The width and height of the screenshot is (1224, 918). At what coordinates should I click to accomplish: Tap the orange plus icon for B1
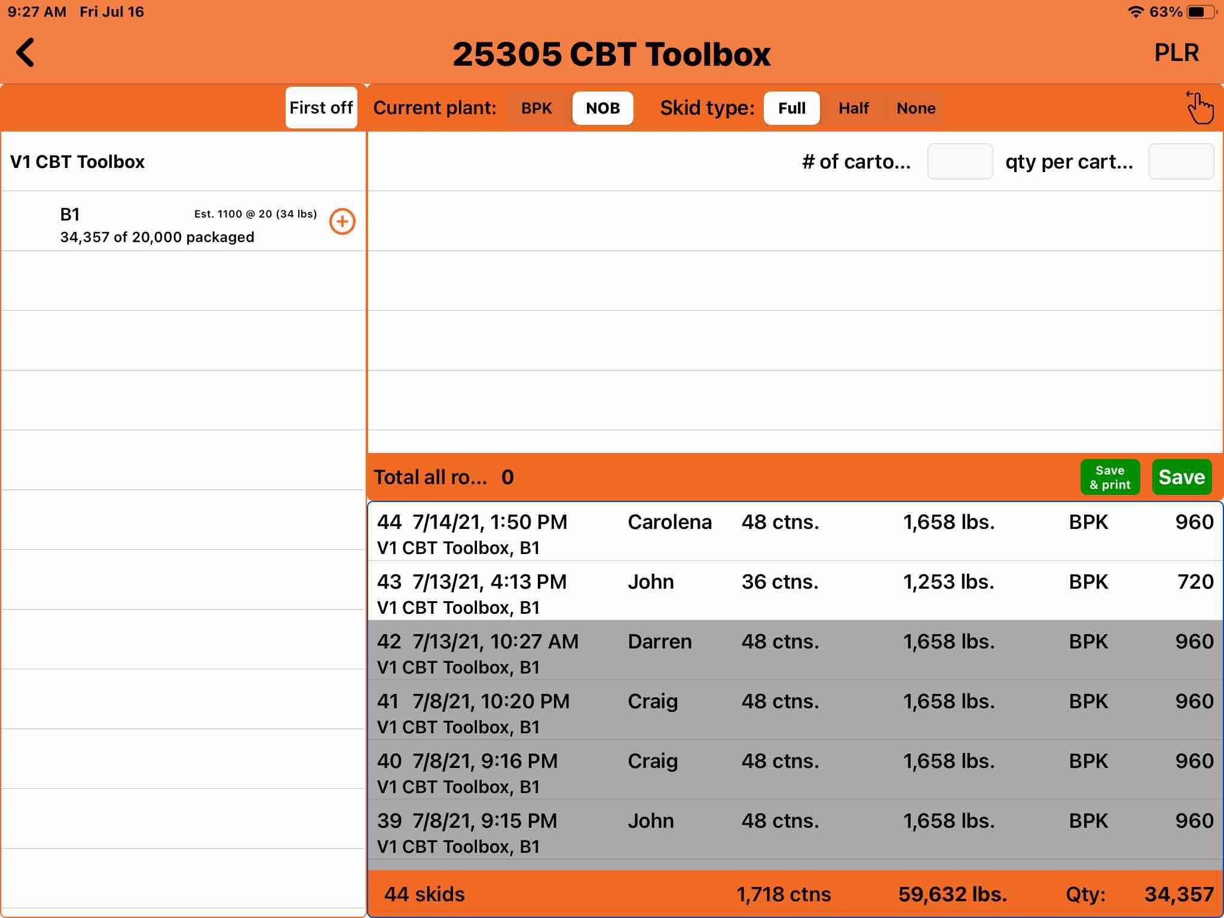342,222
